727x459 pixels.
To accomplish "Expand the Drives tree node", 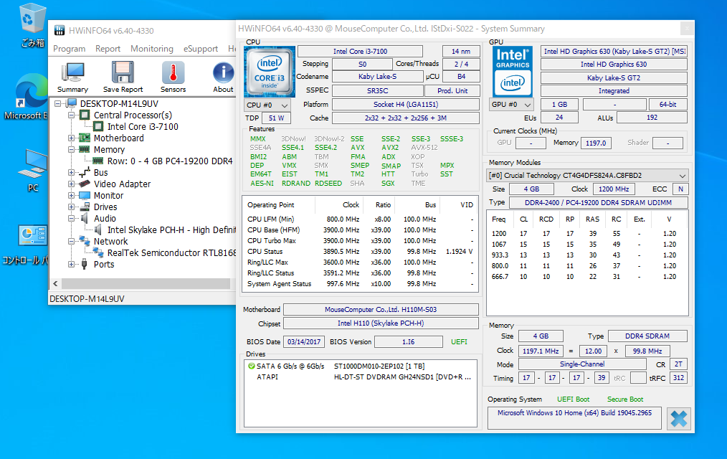I will tap(72, 207).
